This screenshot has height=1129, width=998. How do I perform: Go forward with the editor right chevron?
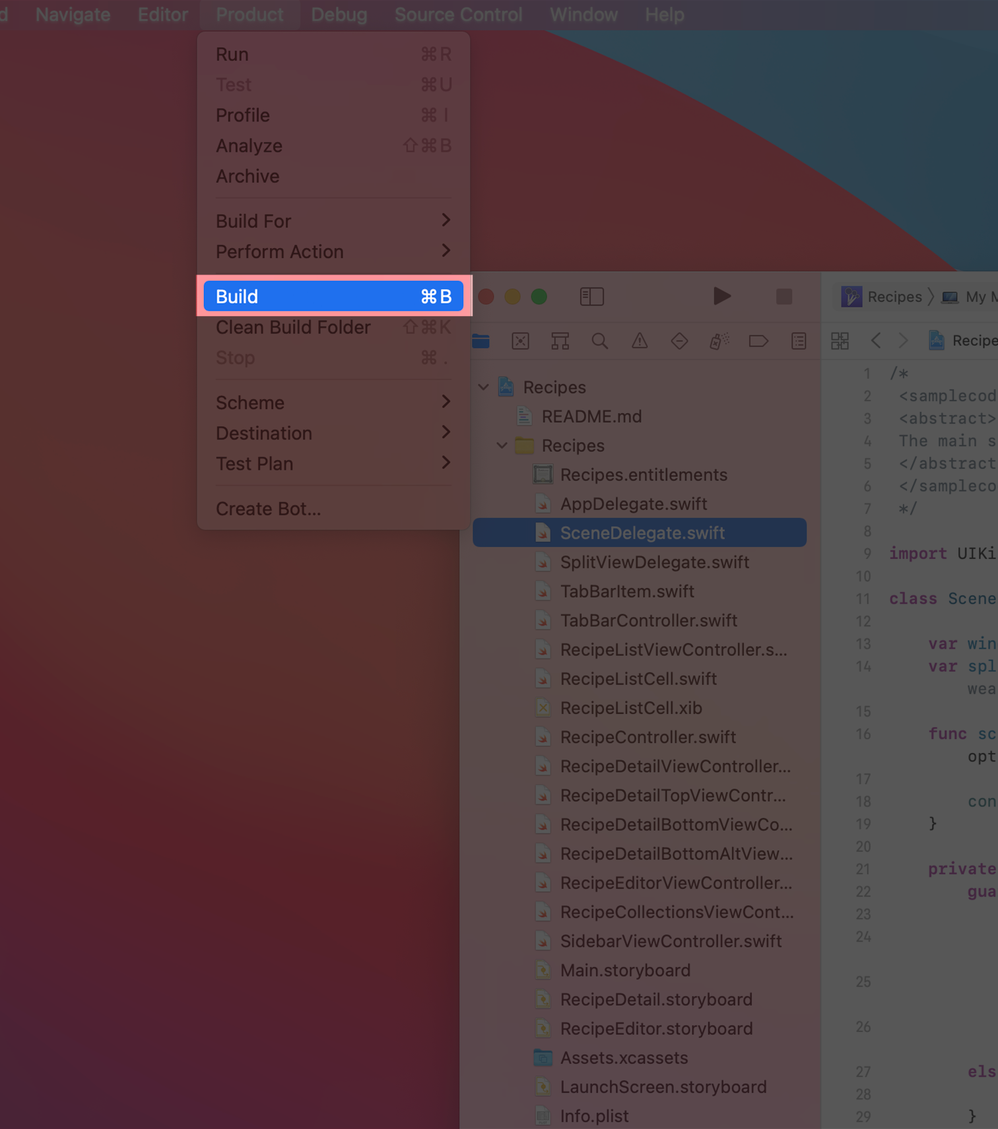[903, 340]
